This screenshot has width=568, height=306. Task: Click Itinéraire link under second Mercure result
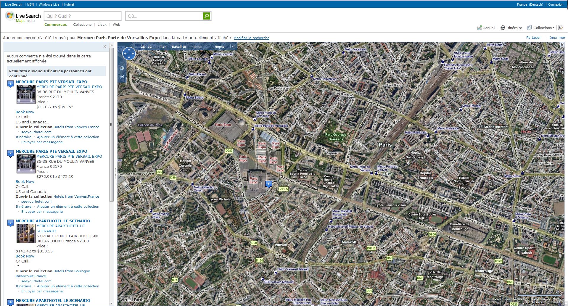[23, 207]
